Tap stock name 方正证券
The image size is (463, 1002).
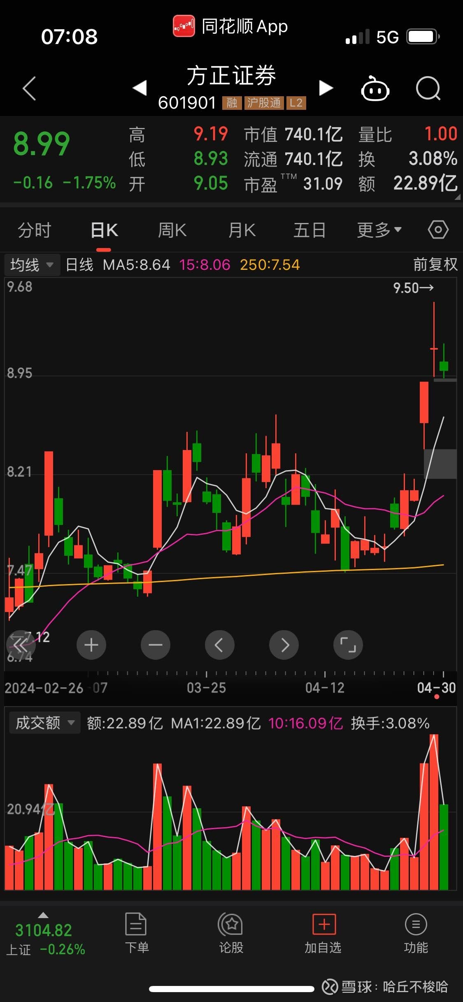pos(231,76)
